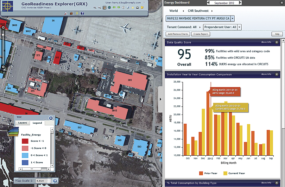Image resolution: width=285 pixels, height=187 pixels.
Task: Click the globe full-extent icon
Action: pos(109,7)
